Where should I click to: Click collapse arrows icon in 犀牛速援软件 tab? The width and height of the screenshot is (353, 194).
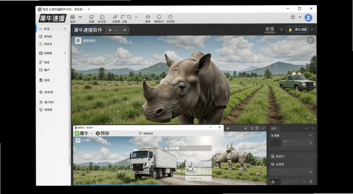125,30
